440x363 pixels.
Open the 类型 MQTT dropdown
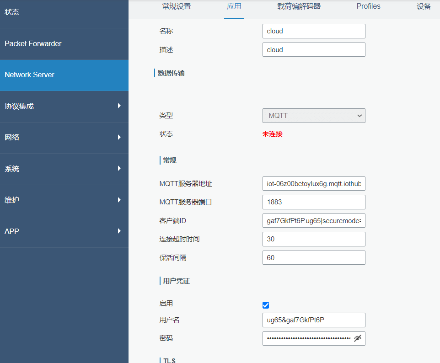(314, 116)
